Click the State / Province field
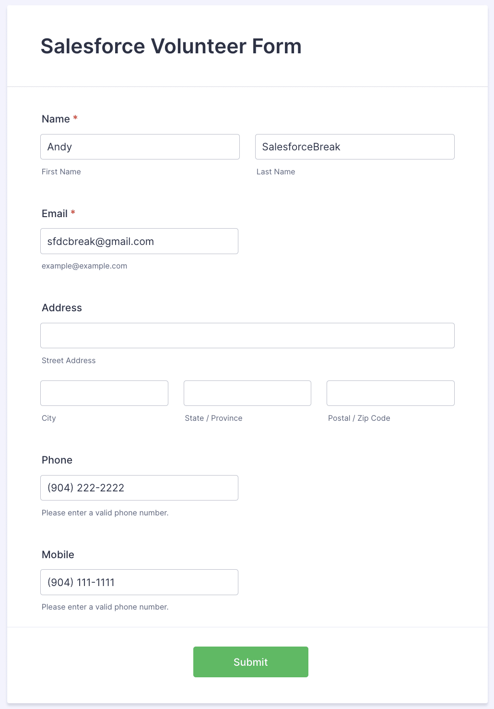 tap(247, 393)
